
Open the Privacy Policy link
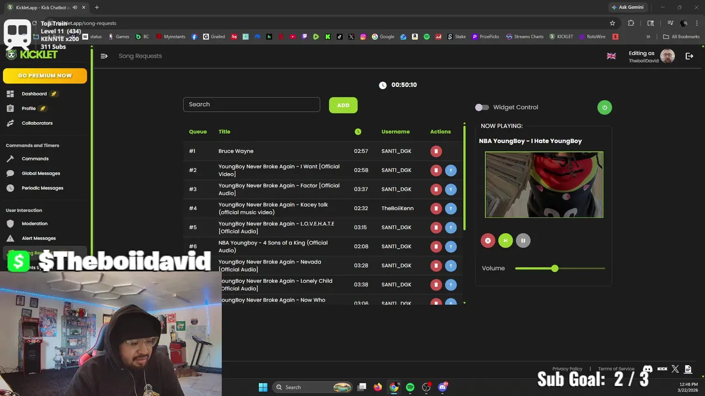[x=567, y=369]
